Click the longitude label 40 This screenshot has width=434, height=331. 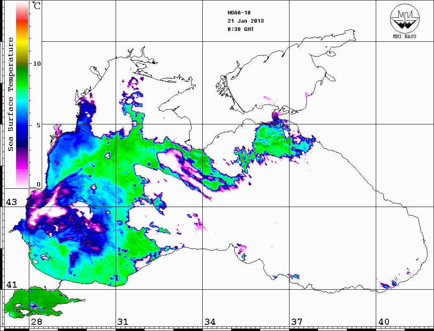(x=383, y=321)
